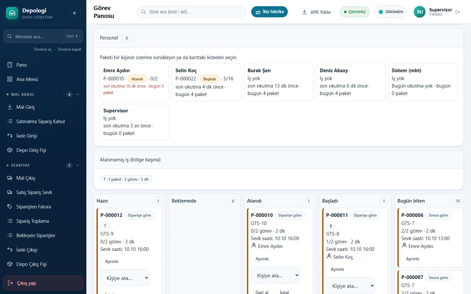
Task: Click the Menüde ara search box
Action: pyautogui.click(x=43, y=36)
